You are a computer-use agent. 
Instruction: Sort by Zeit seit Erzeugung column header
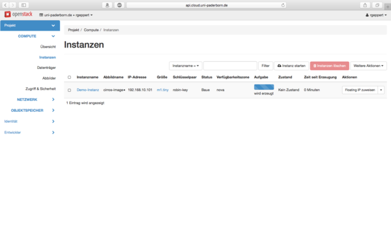(x=320, y=77)
